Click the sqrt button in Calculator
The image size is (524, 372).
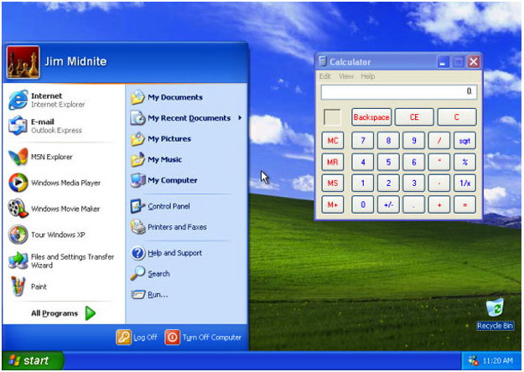click(x=464, y=141)
